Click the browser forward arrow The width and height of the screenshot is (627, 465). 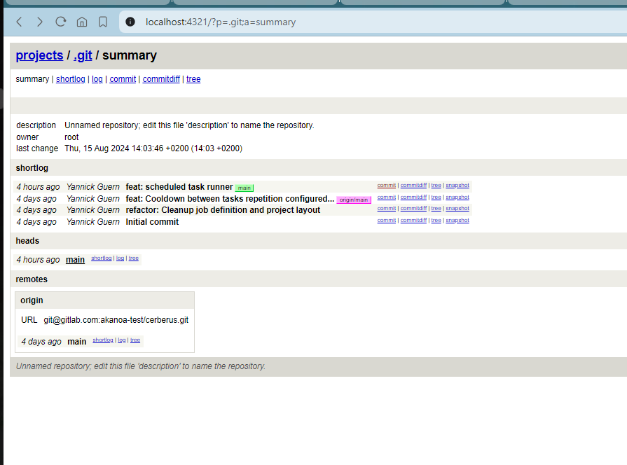click(x=40, y=22)
